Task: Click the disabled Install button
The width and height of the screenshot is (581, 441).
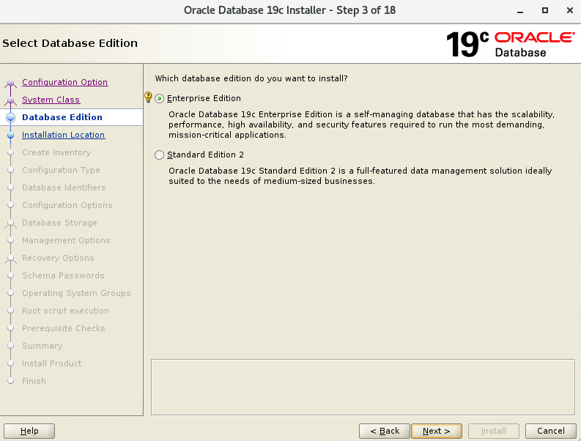Action: 494,431
